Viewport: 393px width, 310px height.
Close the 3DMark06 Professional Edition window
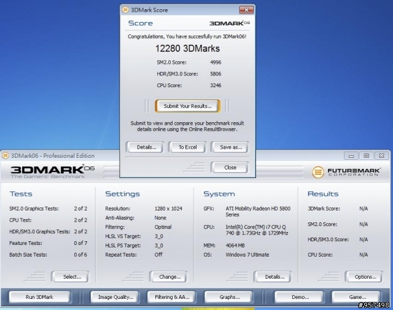381,156
